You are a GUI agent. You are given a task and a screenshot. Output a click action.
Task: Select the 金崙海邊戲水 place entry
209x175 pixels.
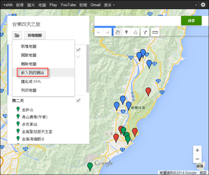(33, 139)
